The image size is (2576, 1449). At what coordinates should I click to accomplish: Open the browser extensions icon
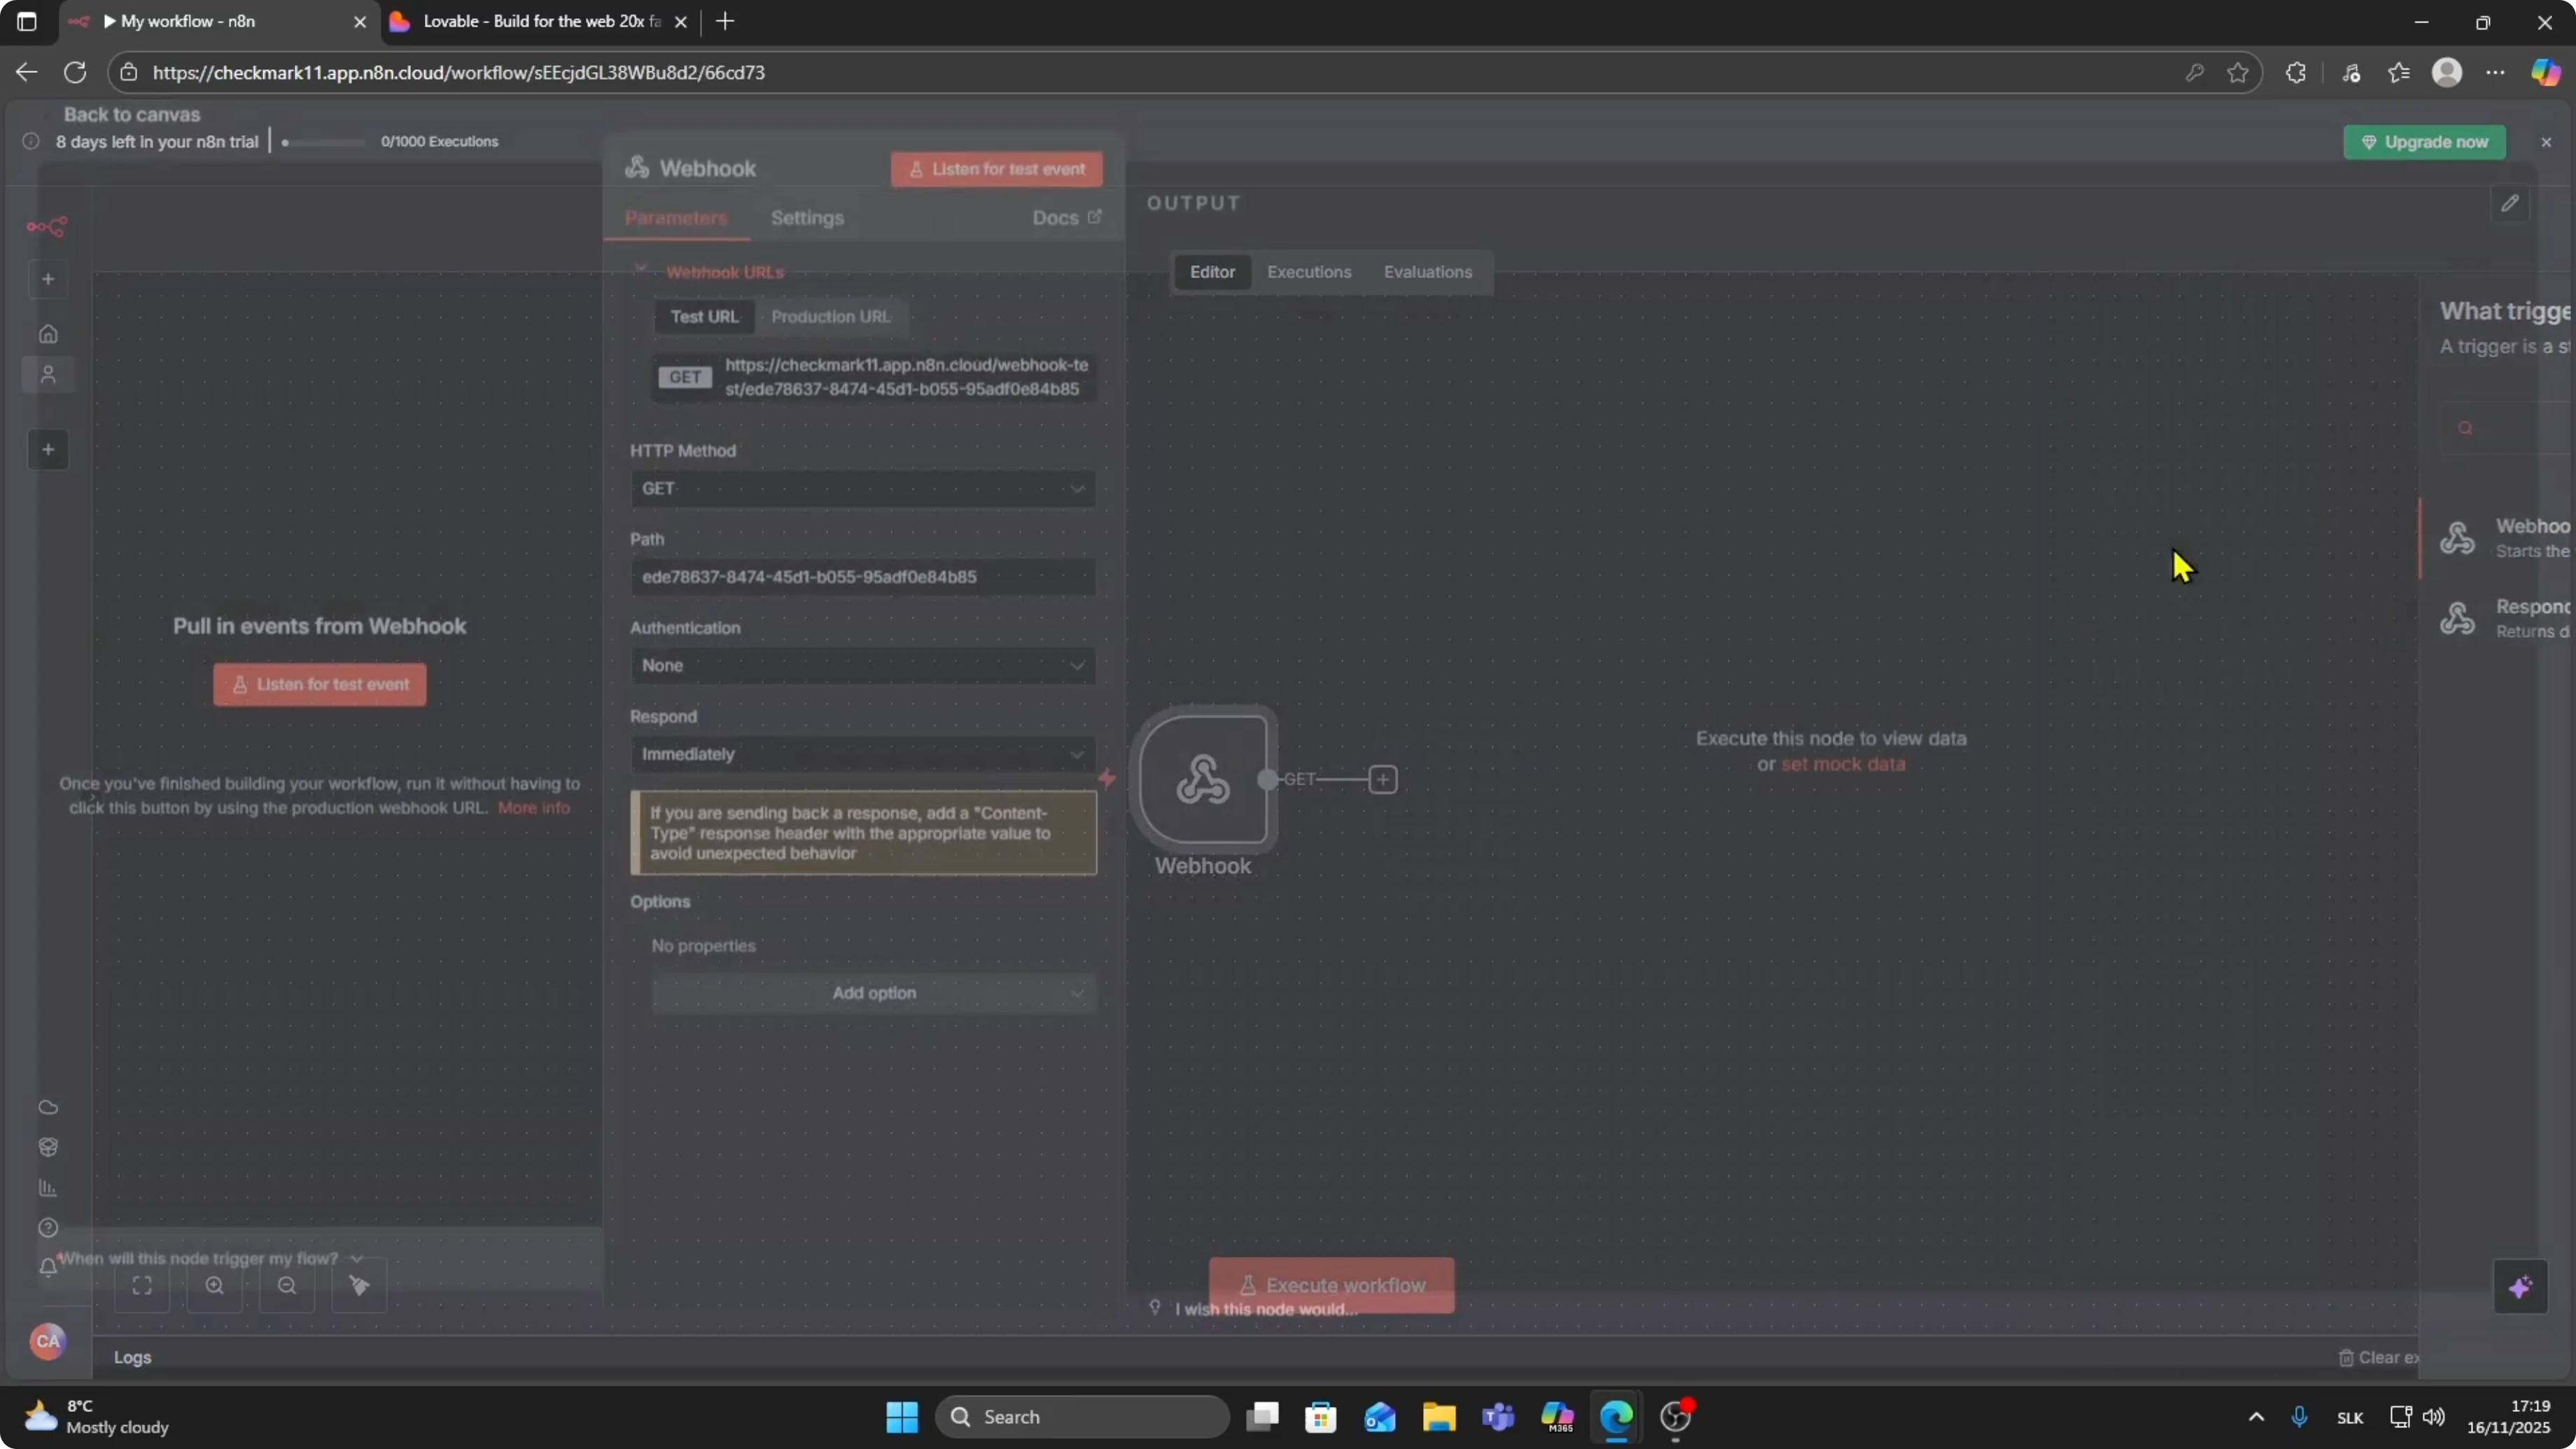(2296, 72)
